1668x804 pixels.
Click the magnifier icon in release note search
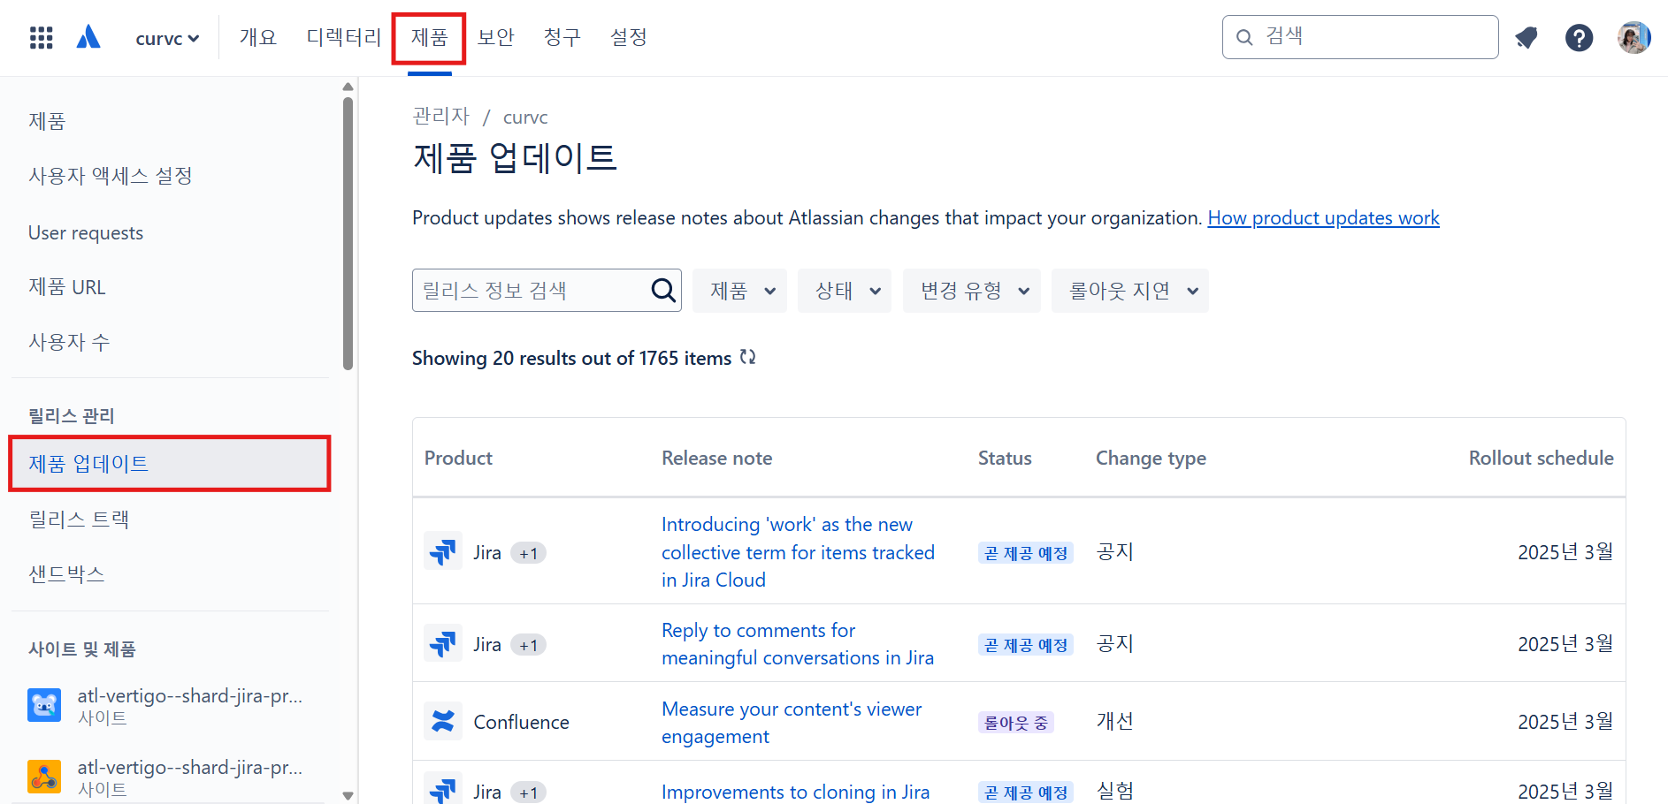(x=663, y=290)
